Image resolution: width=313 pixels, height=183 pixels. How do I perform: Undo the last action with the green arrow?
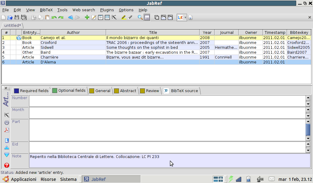54,17
